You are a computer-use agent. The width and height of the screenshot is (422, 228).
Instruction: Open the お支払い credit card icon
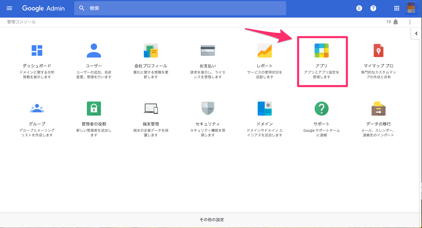[x=208, y=50]
